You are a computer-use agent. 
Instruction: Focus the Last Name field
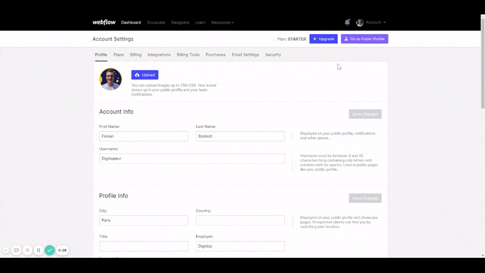coord(240,136)
